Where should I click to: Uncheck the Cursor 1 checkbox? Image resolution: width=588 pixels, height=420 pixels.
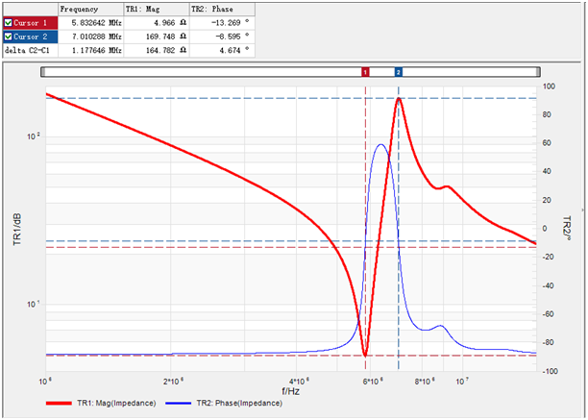tap(8, 21)
